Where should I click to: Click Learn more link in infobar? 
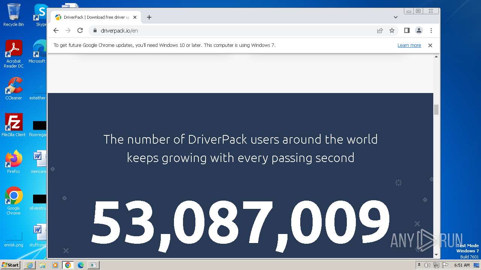pyautogui.click(x=409, y=45)
